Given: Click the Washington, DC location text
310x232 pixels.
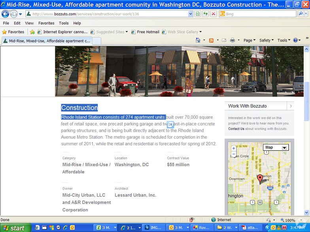Looking at the screenshot, I should [132, 165].
